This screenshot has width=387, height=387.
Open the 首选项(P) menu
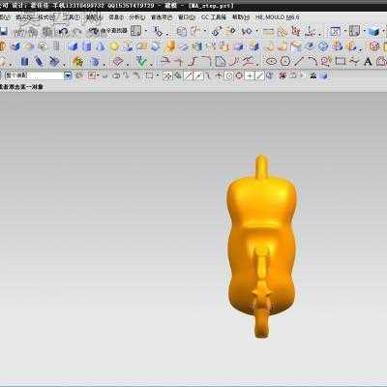pos(162,17)
